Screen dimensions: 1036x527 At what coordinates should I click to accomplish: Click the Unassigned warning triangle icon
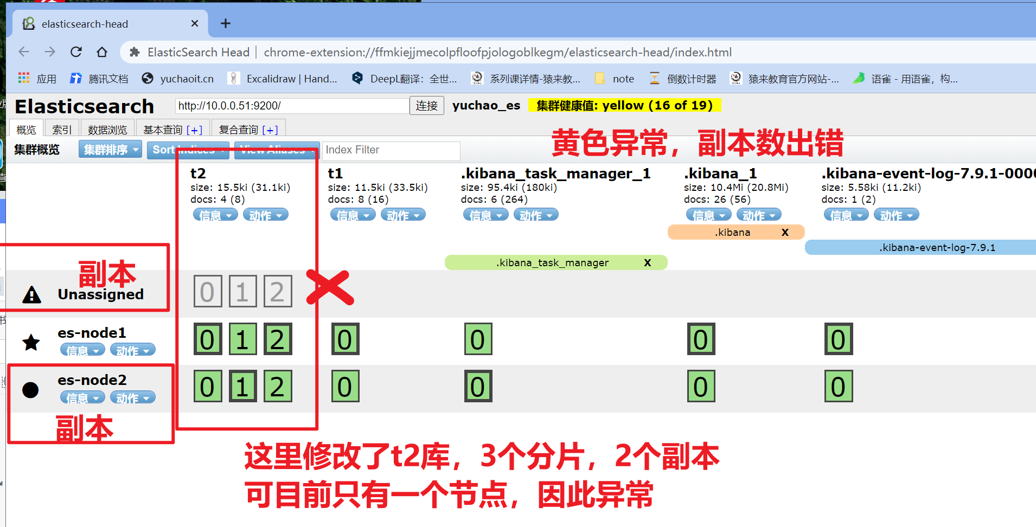pos(32,294)
